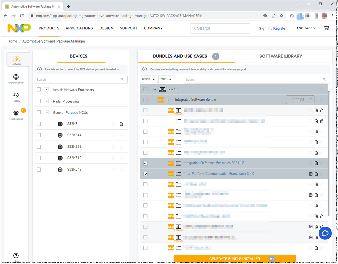Click the Devices search field
The height and width of the screenshot is (264, 338).
[x=81, y=80]
